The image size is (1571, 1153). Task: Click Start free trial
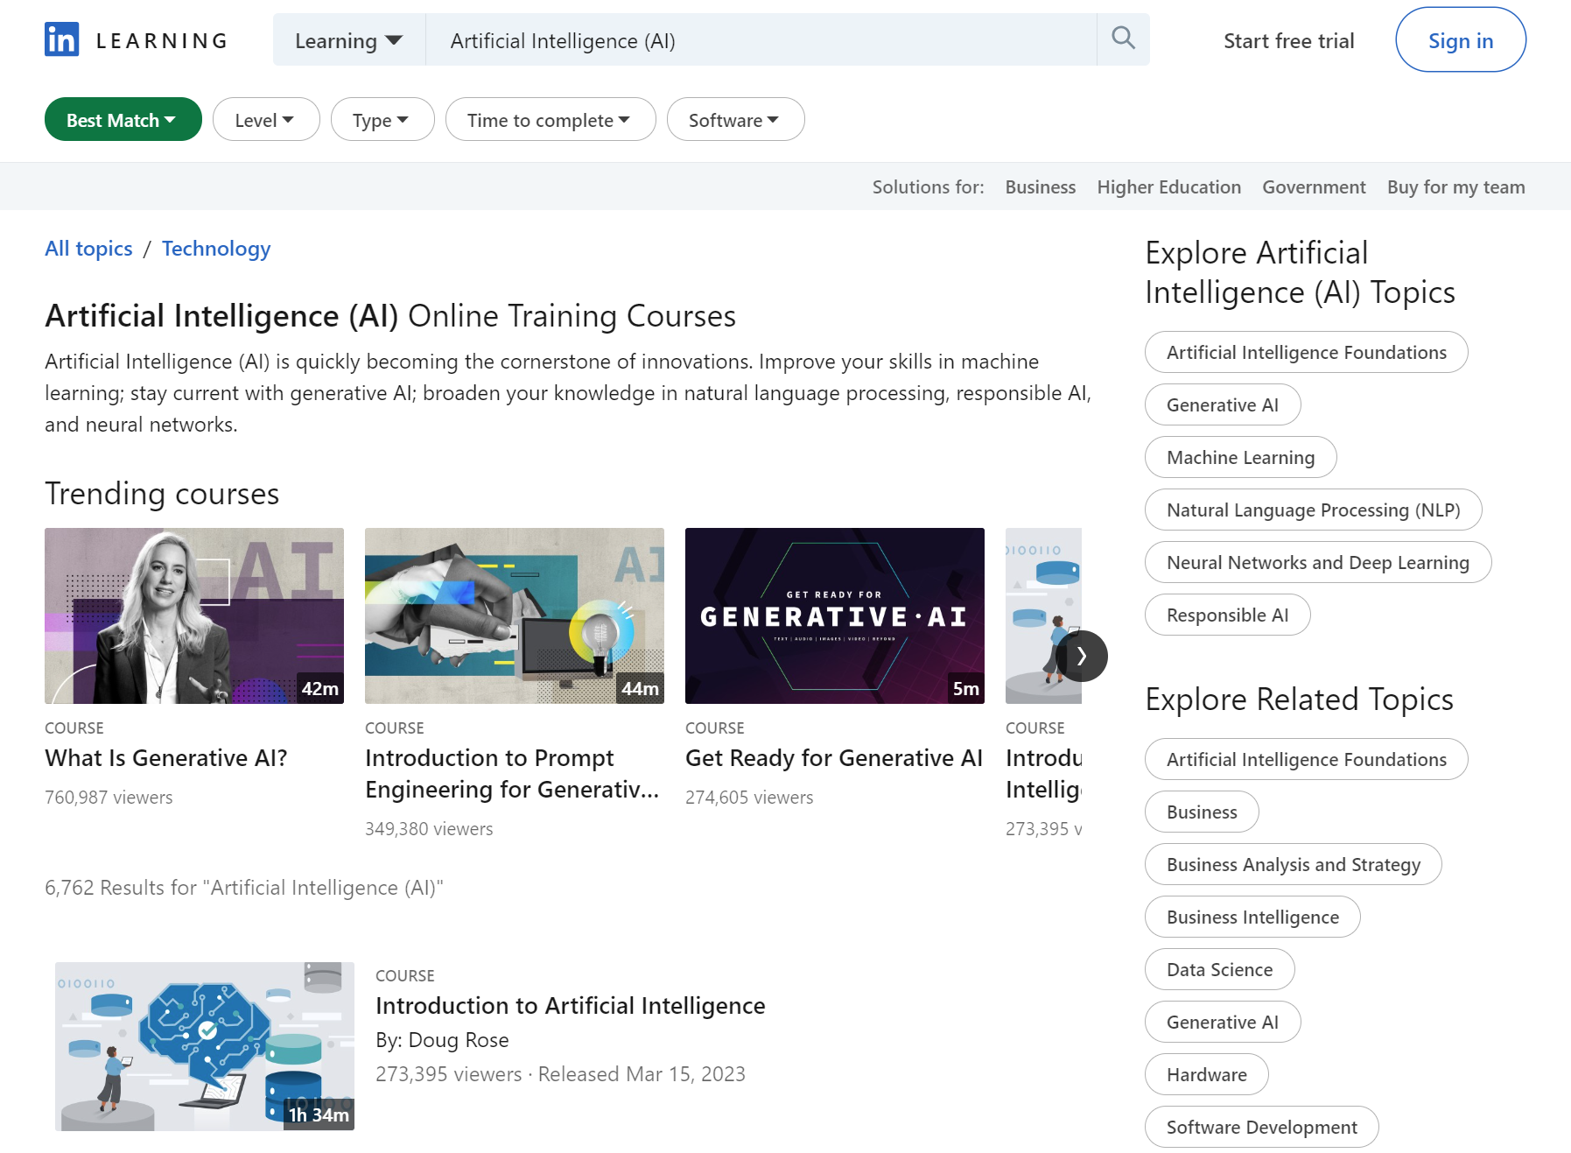pos(1288,41)
